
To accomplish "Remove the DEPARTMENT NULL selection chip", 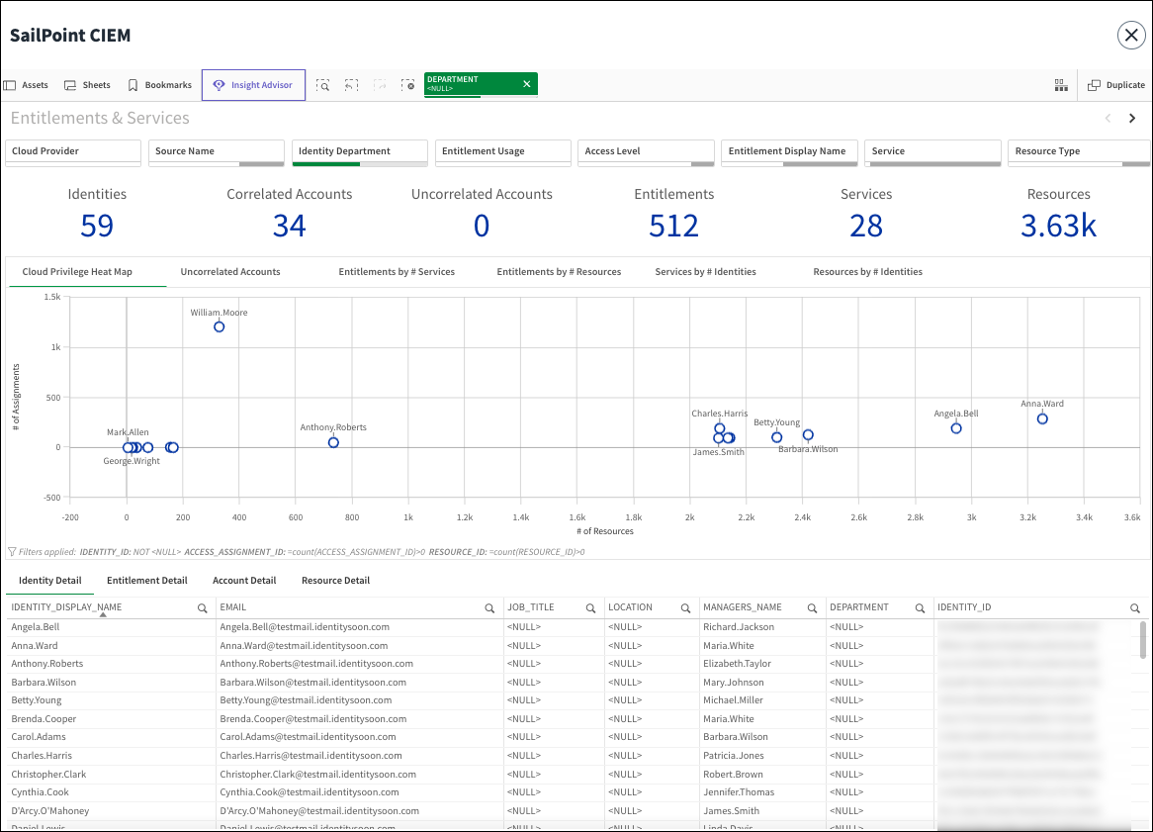I will coord(526,84).
